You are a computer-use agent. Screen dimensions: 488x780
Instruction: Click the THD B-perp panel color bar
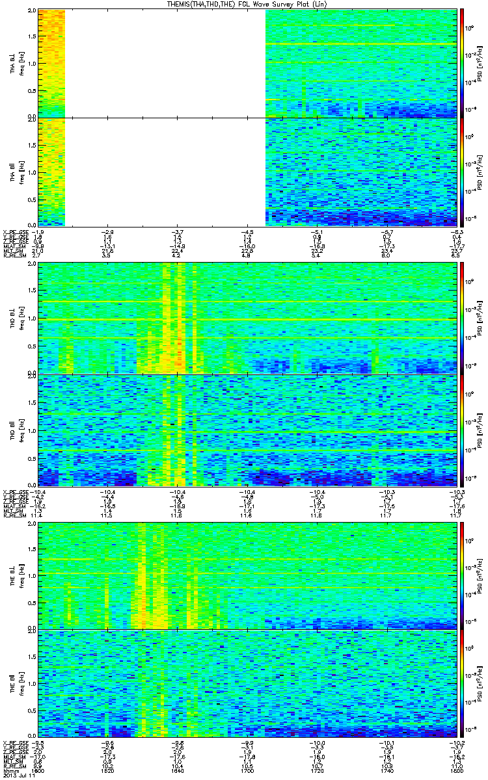click(462, 318)
